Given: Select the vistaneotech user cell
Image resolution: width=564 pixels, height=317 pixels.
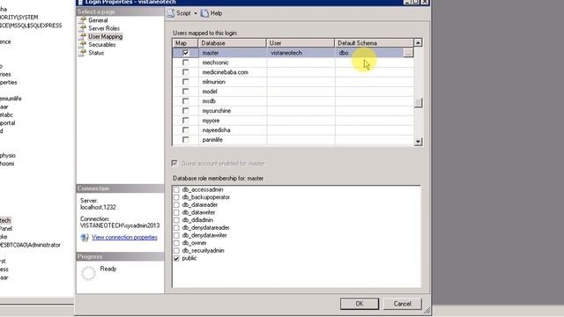Looking at the screenshot, I should pyautogui.click(x=301, y=53).
